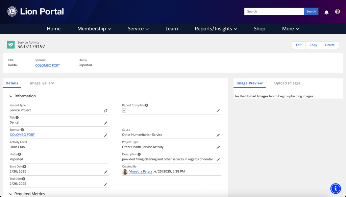Click the Service Project record type value
The height and width of the screenshot is (197, 346).
pos(20,110)
